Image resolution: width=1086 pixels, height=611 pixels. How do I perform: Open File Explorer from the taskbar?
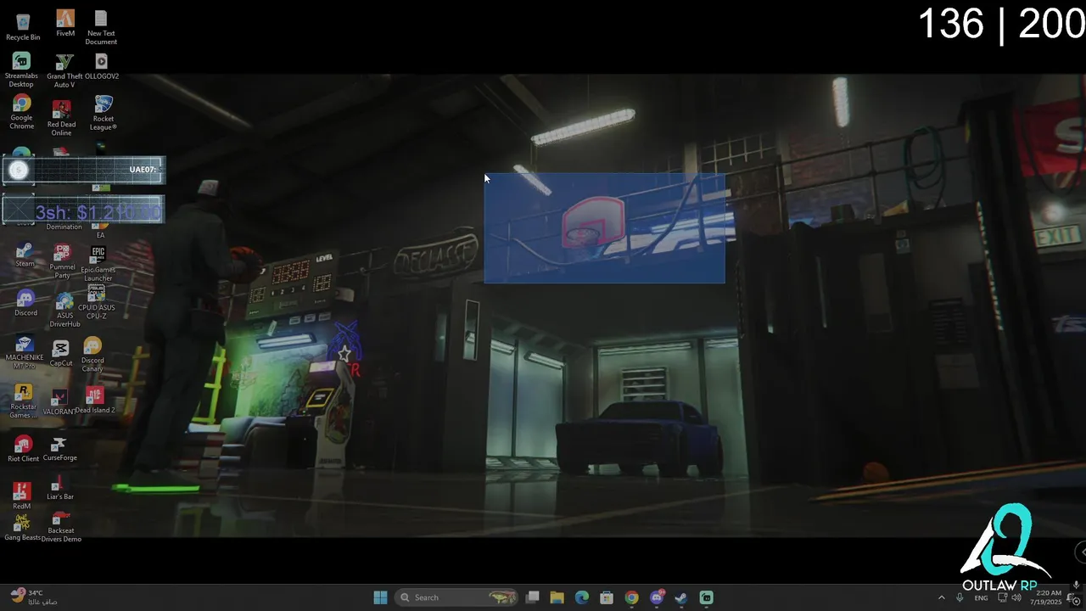tap(557, 597)
